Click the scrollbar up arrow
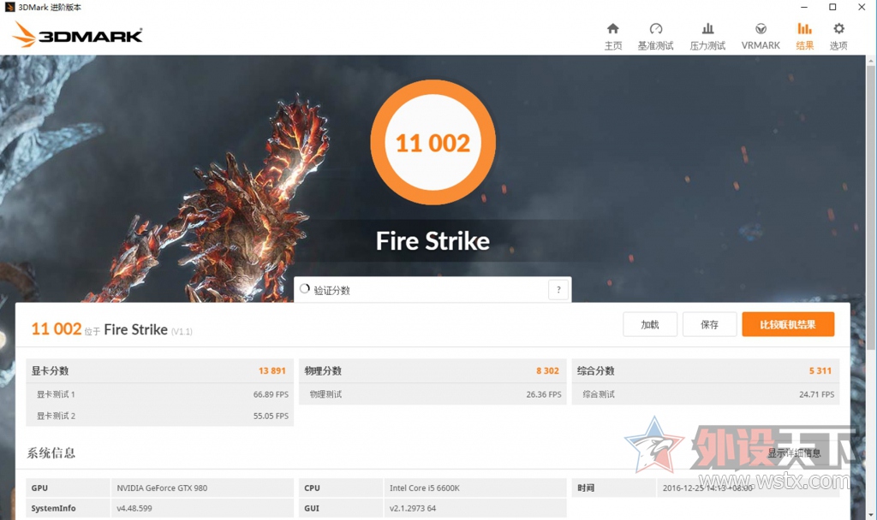 click(871, 60)
